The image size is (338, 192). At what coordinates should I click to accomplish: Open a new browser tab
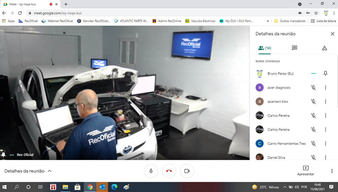coord(66,4)
